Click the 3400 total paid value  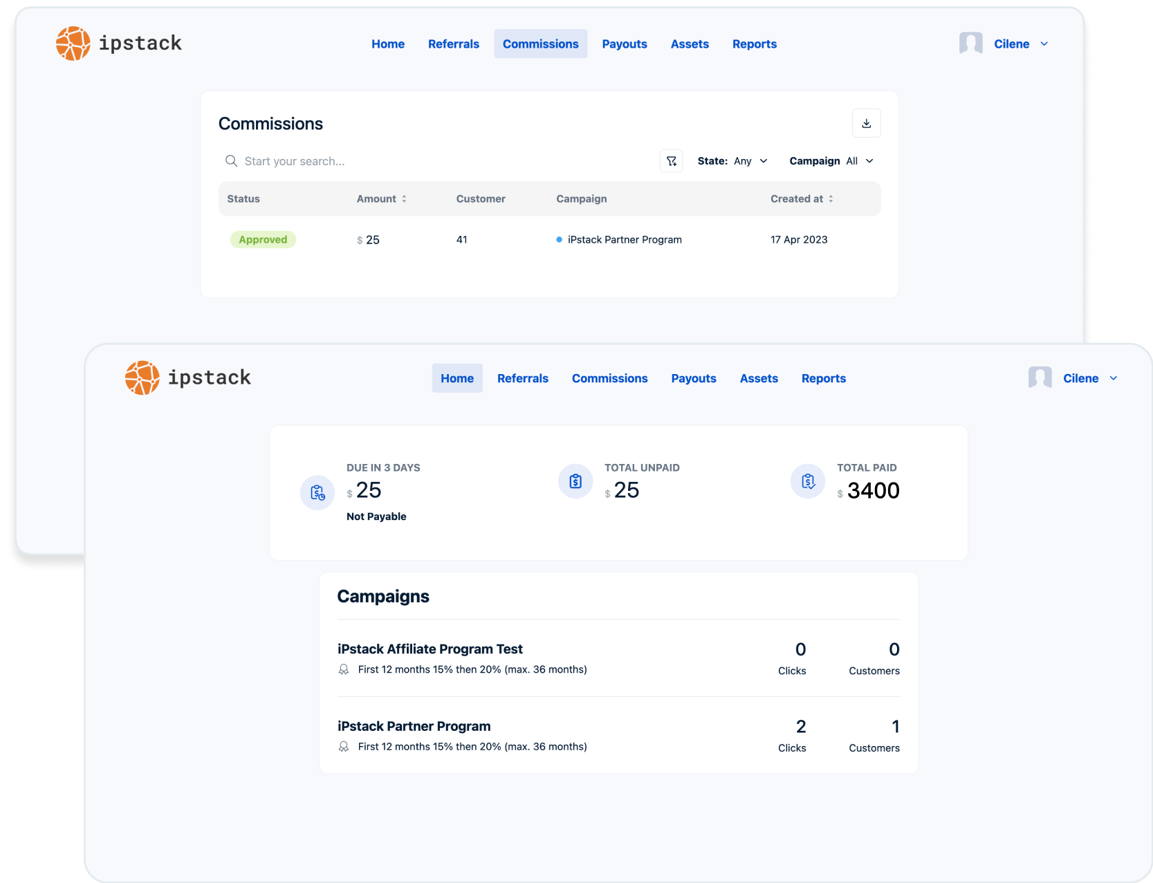[874, 491]
